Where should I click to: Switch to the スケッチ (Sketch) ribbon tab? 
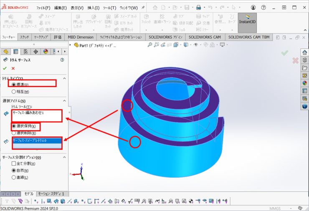(25, 37)
